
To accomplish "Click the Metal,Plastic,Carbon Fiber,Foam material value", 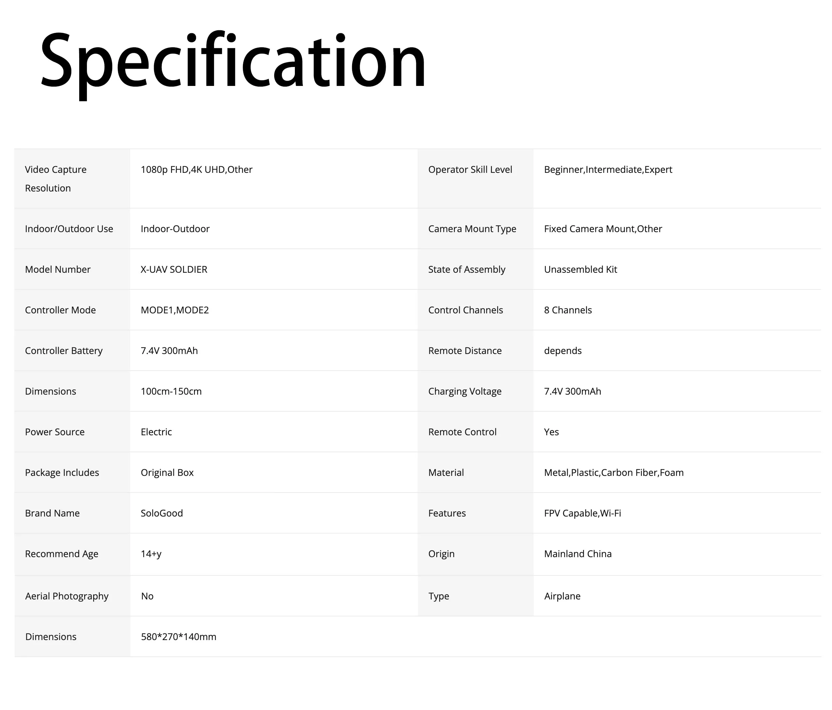I will [x=614, y=472].
